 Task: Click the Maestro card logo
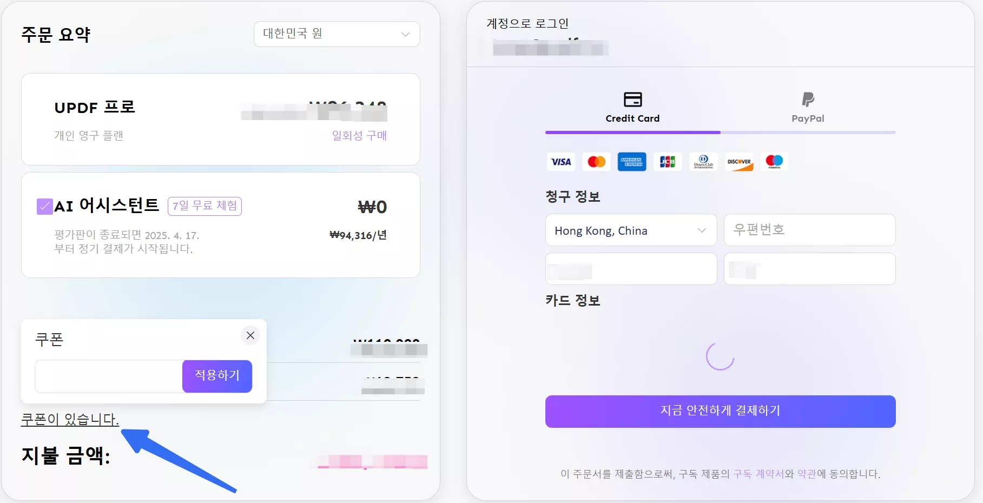coord(774,162)
